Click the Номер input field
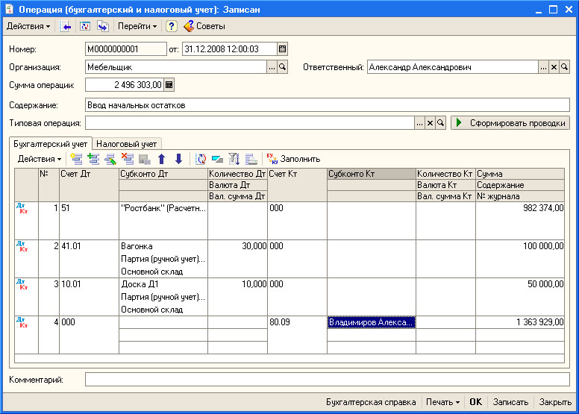The height and width of the screenshot is (414, 579). pos(126,49)
